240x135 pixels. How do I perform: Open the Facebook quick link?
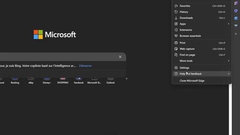coord(79,81)
